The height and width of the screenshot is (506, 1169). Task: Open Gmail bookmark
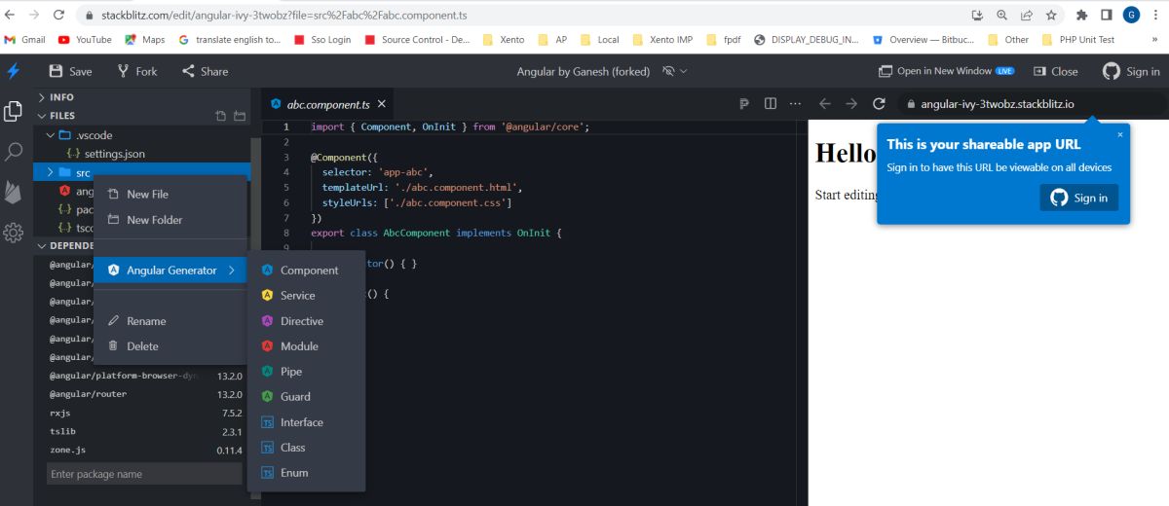point(24,40)
